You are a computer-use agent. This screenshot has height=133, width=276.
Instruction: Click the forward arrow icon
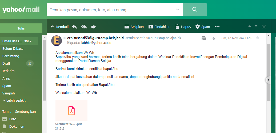94,27
